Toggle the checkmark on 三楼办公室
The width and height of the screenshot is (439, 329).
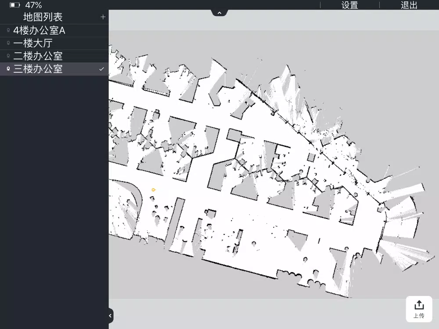[102, 69]
